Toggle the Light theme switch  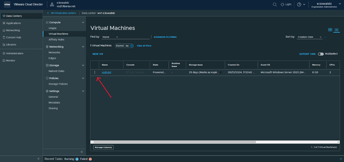tap(285, 4)
